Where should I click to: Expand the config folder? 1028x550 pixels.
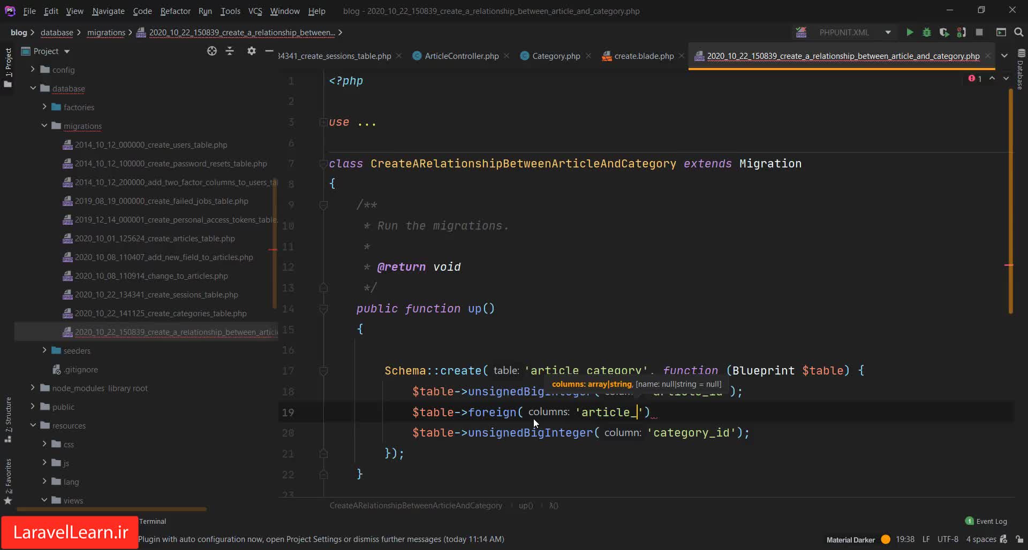point(33,70)
